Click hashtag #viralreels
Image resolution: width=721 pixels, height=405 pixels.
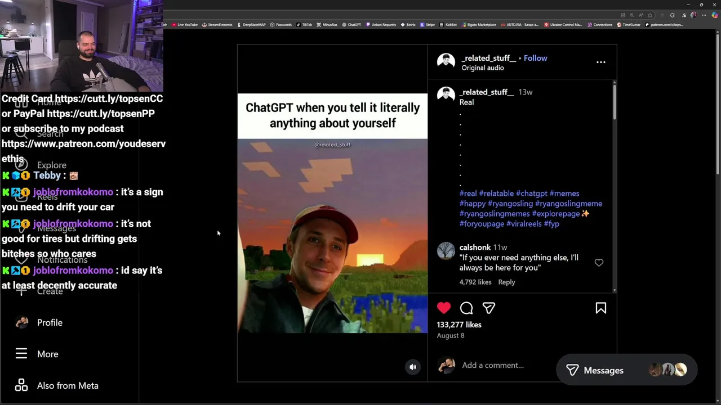(x=524, y=223)
